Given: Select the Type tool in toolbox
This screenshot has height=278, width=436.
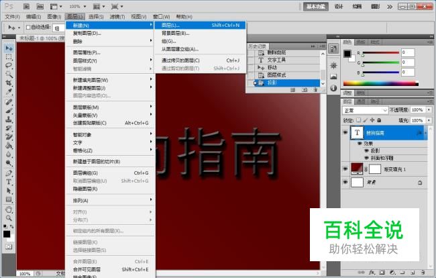Looking at the screenshot, I should pos(9,182).
